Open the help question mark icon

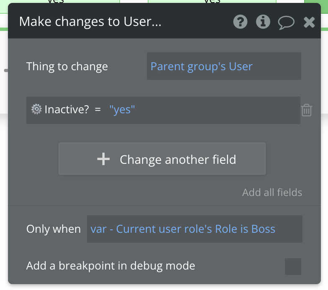(240, 22)
